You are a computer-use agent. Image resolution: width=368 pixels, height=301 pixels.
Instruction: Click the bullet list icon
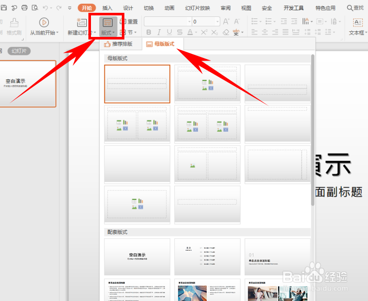[x=254, y=22]
